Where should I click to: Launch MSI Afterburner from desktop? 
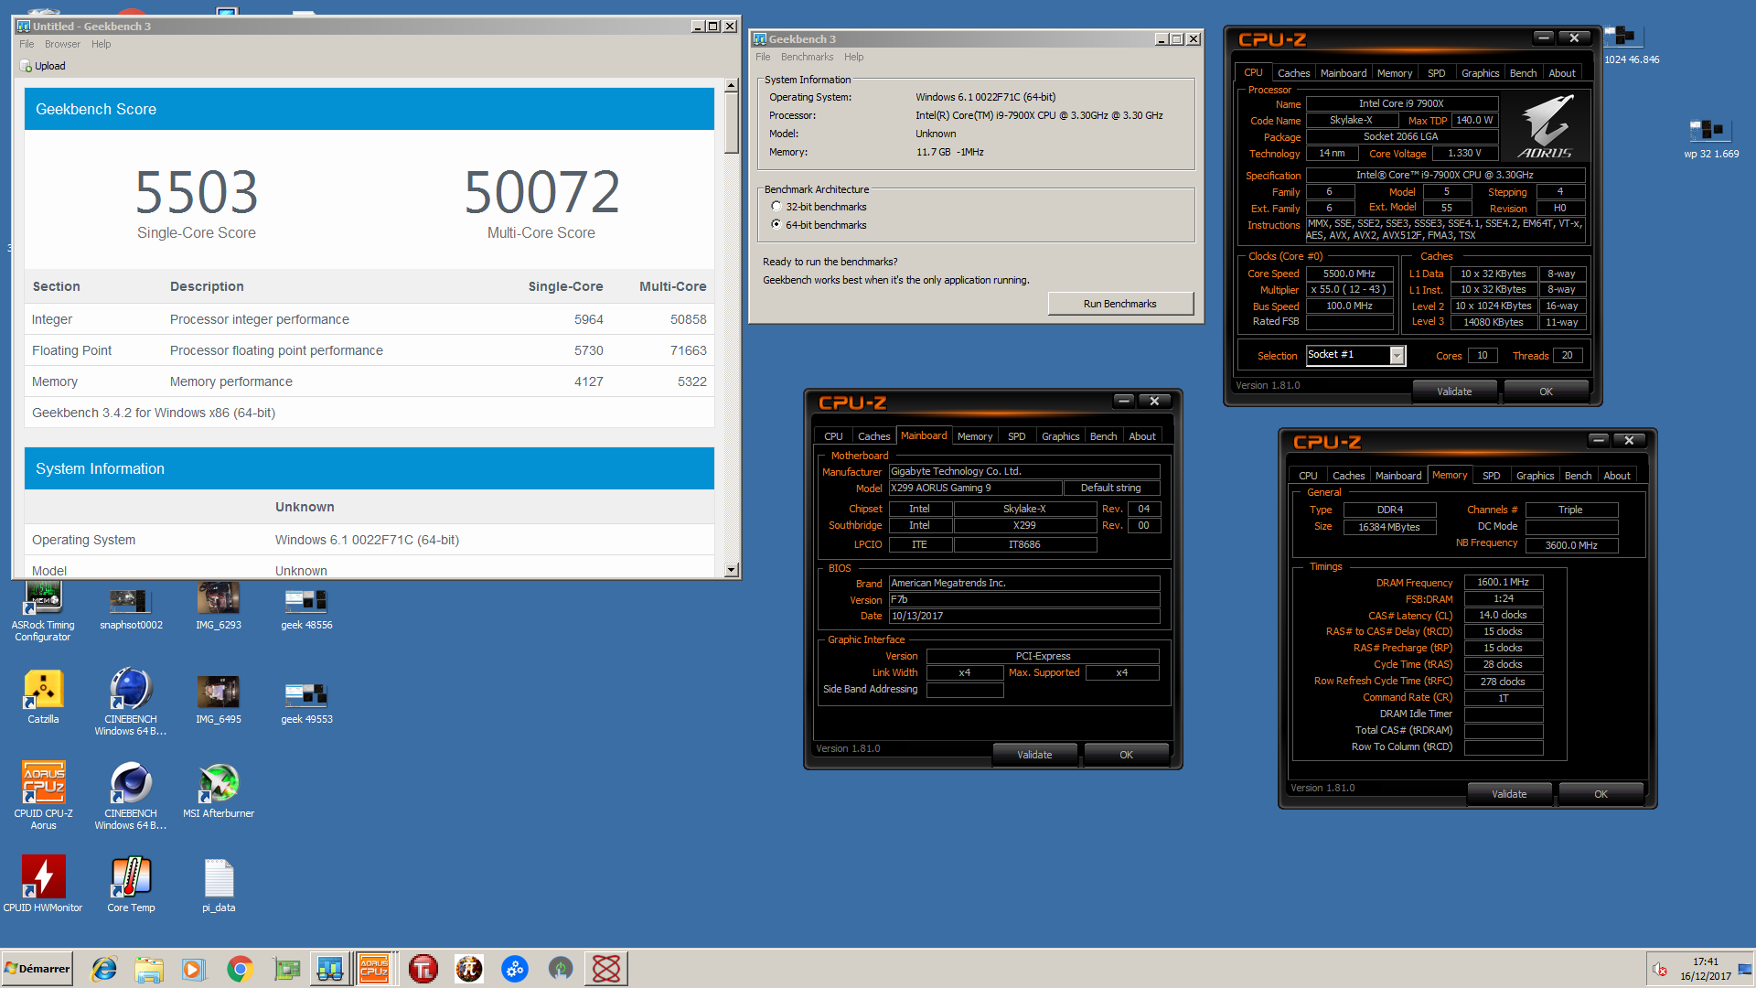click(x=219, y=790)
